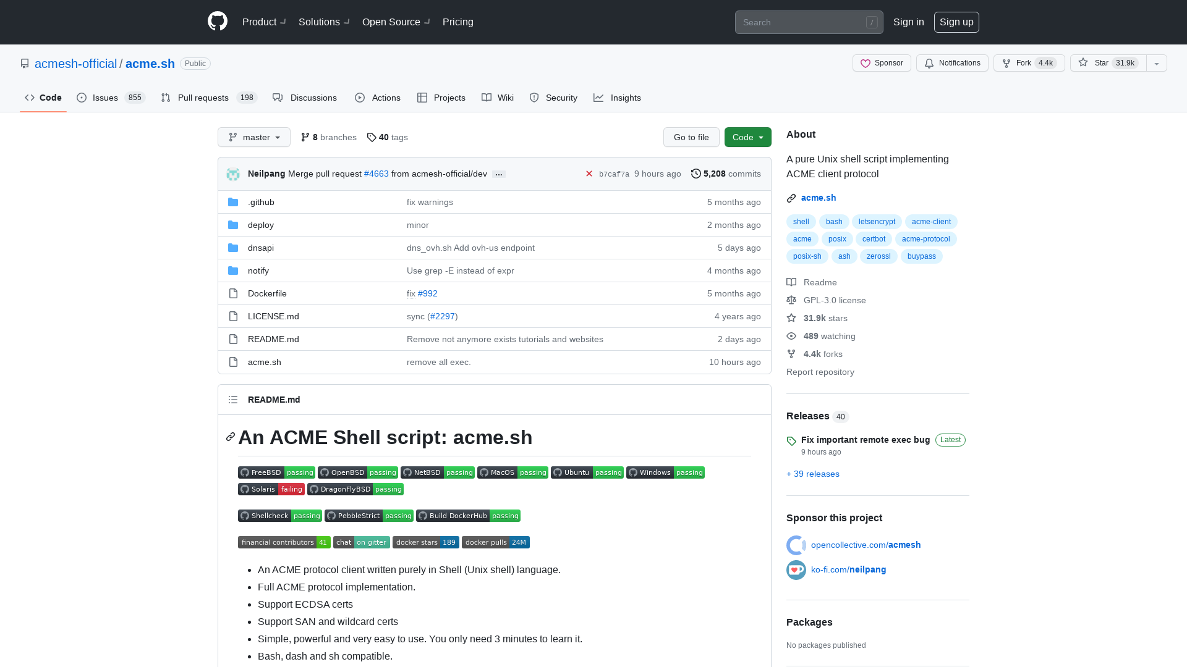Click the Go to file button
Viewport: 1187px width, 667px height.
point(691,137)
